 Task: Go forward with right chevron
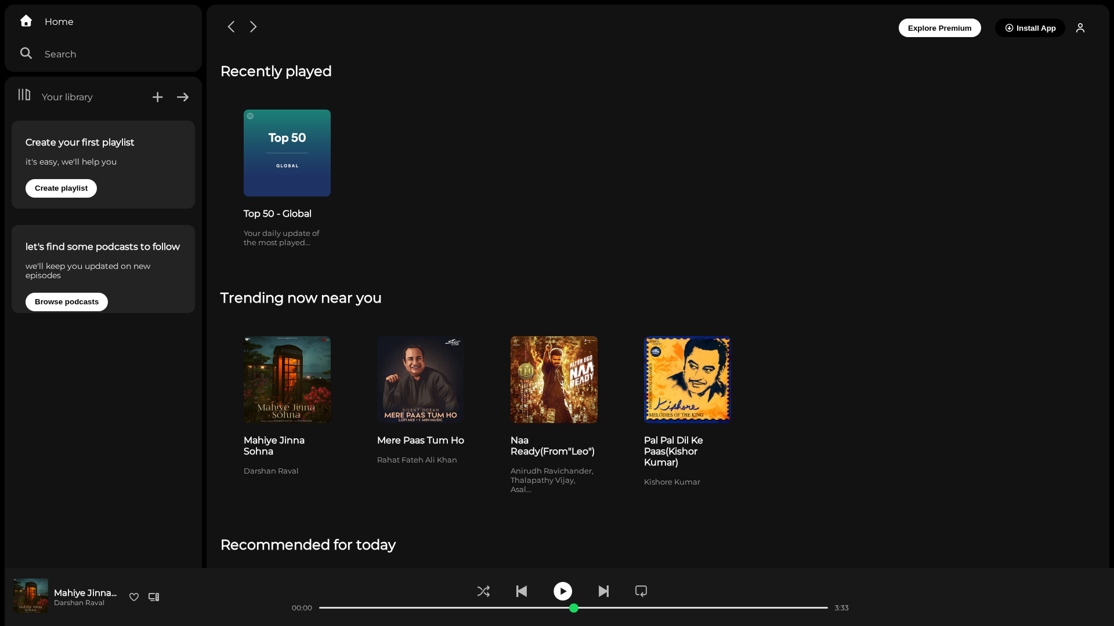[253, 27]
